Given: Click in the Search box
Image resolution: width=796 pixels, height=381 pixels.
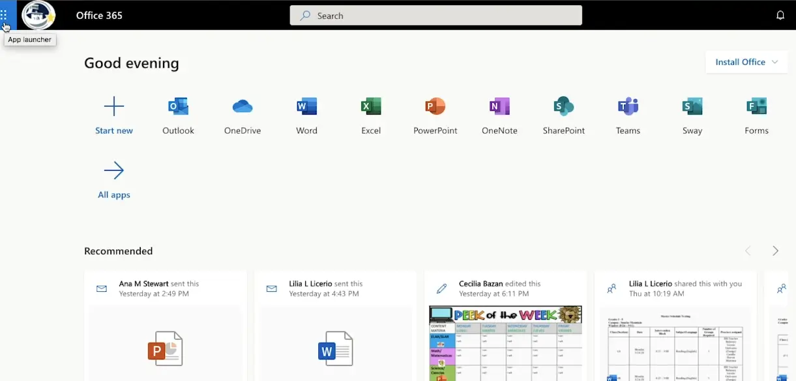Looking at the screenshot, I should (435, 16).
